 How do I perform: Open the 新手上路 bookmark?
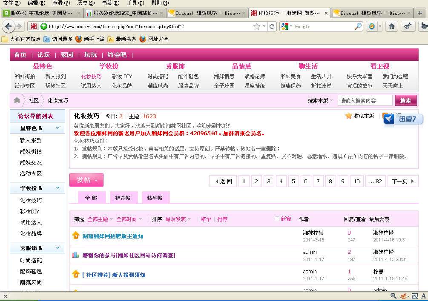coord(90,39)
